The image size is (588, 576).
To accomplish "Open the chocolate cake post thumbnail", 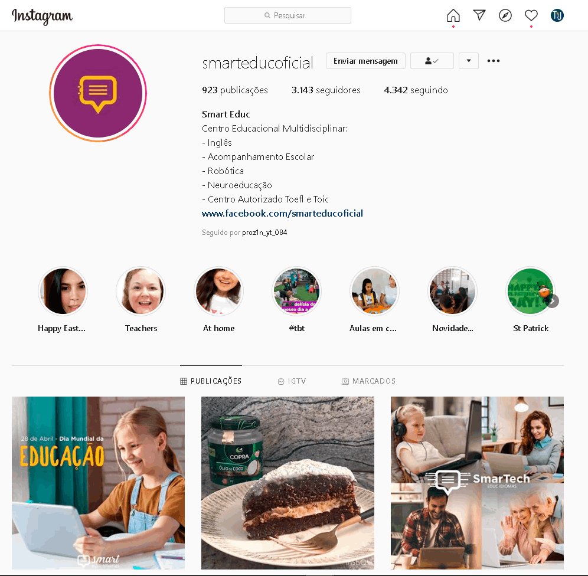I will [288, 483].
